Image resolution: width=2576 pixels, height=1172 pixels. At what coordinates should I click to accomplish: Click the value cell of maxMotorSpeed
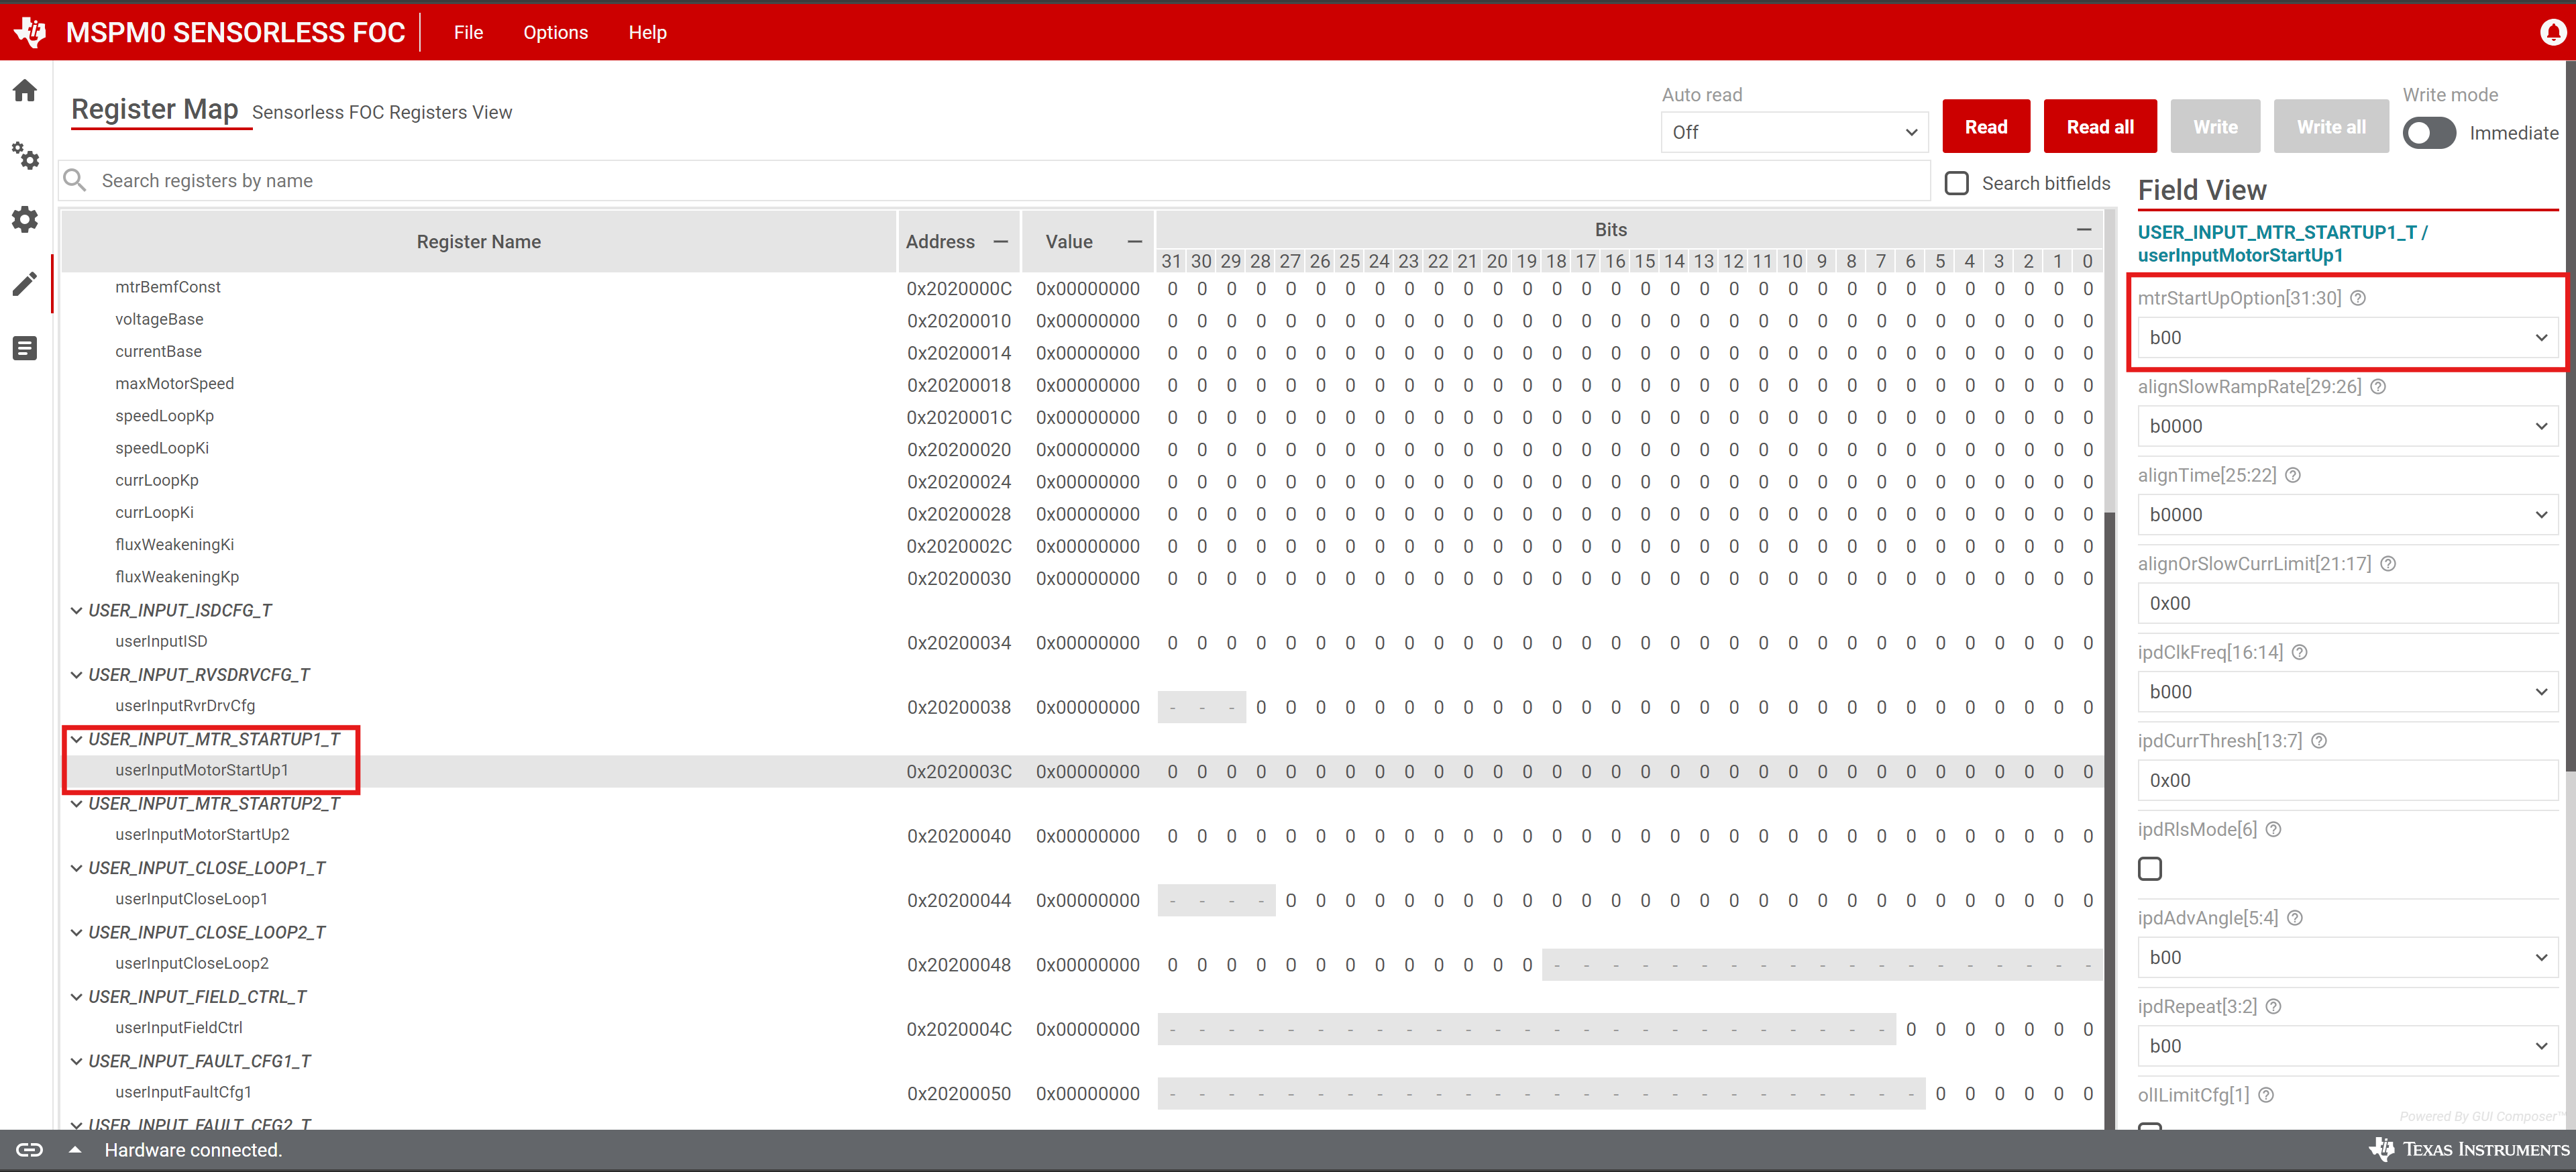click(1087, 385)
